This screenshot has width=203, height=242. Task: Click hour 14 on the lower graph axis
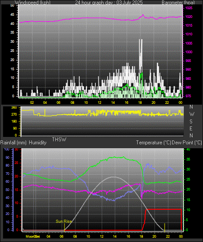(x=115, y=236)
